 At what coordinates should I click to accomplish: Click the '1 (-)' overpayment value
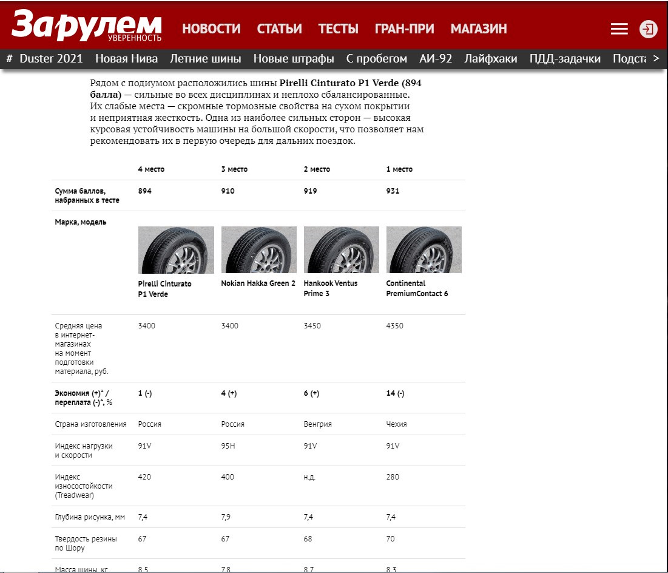(x=145, y=393)
